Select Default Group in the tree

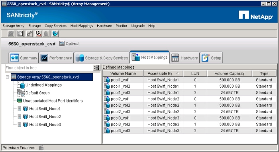(37, 93)
